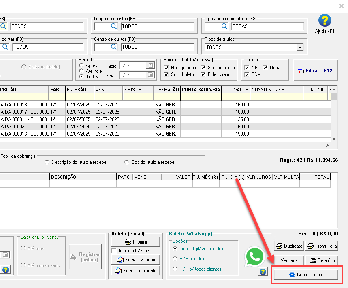Select Obs do título a receber option

(126, 162)
